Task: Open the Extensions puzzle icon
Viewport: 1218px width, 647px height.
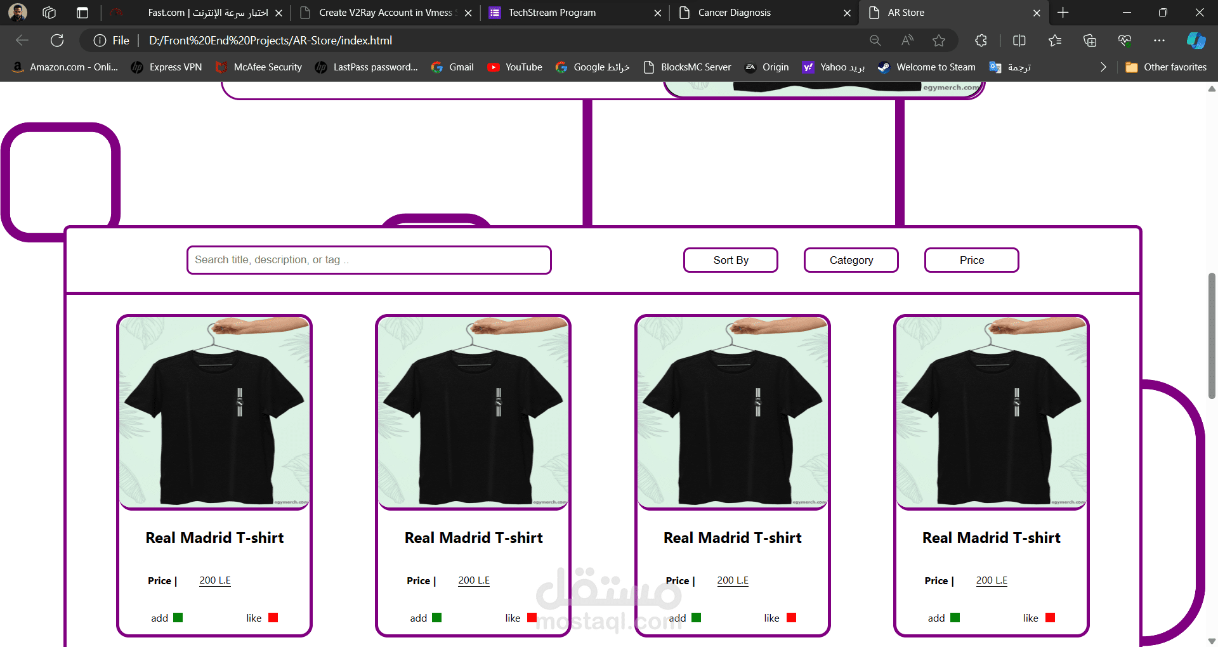Action: pyautogui.click(x=981, y=41)
